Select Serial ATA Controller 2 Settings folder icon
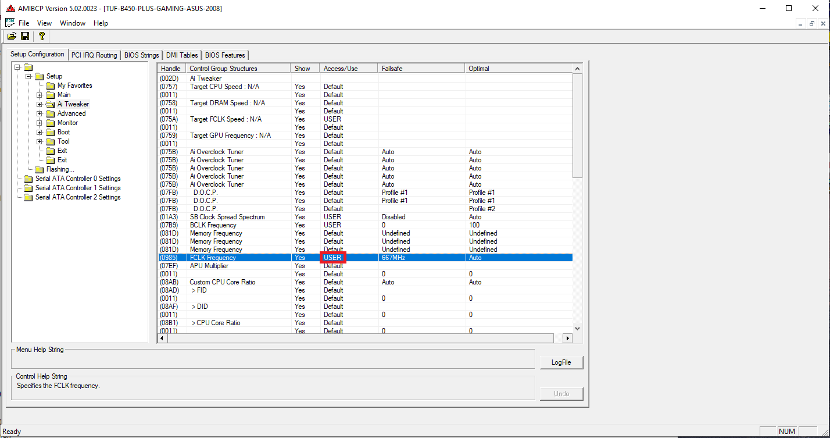The width and height of the screenshot is (830, 438). coord(28,197)
